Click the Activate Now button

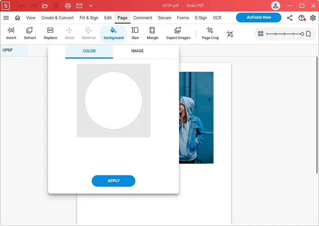pyautogui.click(x=259, y=18)
